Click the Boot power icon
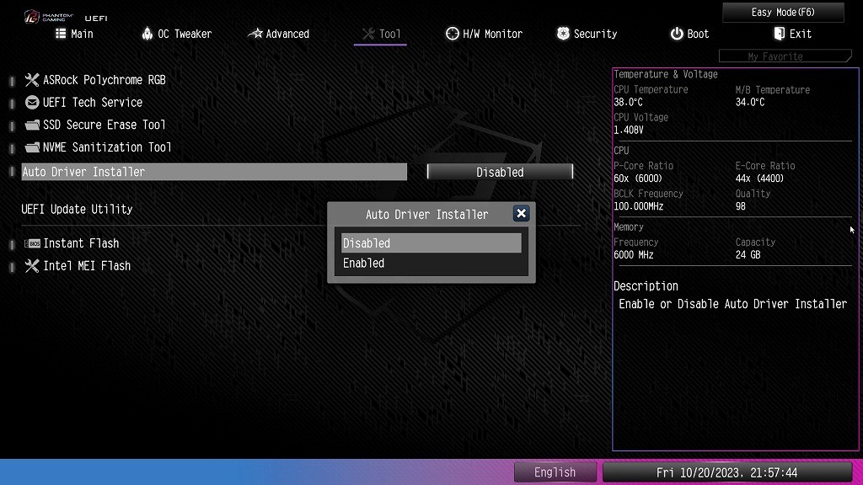The width and height of the screenshot is (863, 485). click(677, 34)
